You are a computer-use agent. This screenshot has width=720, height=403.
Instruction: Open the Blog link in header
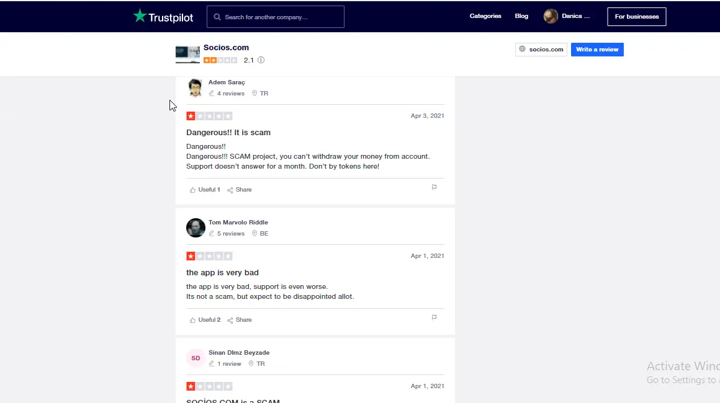[521, 16]
